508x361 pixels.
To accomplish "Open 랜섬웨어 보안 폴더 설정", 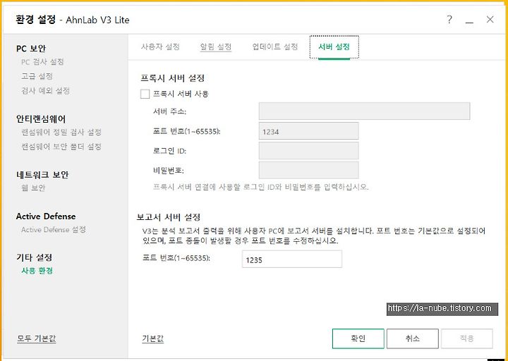I will point(61,147).
